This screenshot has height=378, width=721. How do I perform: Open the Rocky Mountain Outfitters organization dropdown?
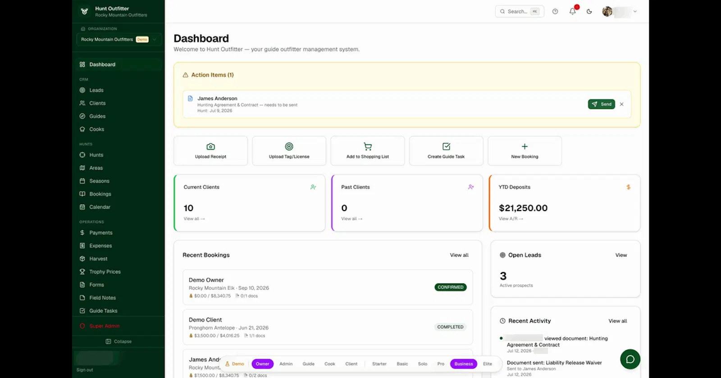click(119, 40)
